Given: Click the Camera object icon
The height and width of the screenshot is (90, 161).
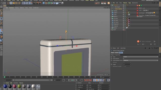Looking at the screenshot, I should [60, 3].
